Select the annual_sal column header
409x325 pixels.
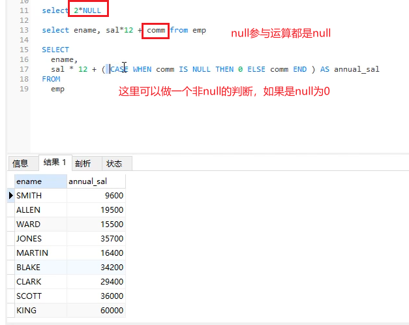point(96,181)
